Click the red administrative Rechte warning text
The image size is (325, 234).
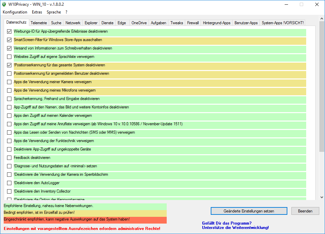pos(82,229)
